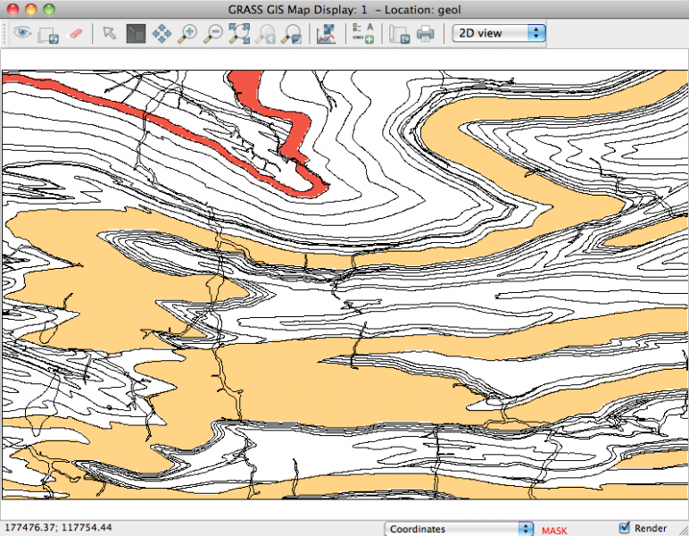Save display to graphic file

pyautogui.click(x=400, y=34)
